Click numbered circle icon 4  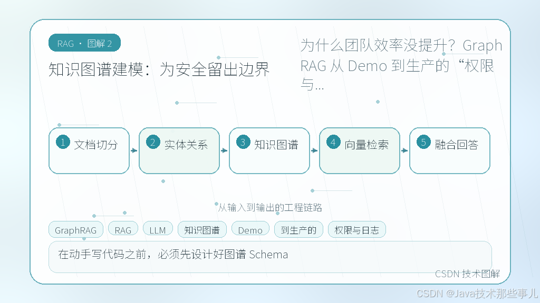pyautogui.click(x=333, y=142)
